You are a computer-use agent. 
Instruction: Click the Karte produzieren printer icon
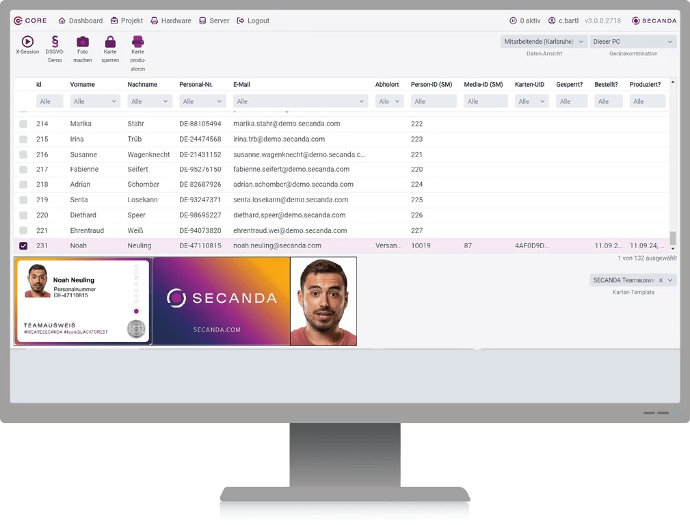[x=137, y=42]
